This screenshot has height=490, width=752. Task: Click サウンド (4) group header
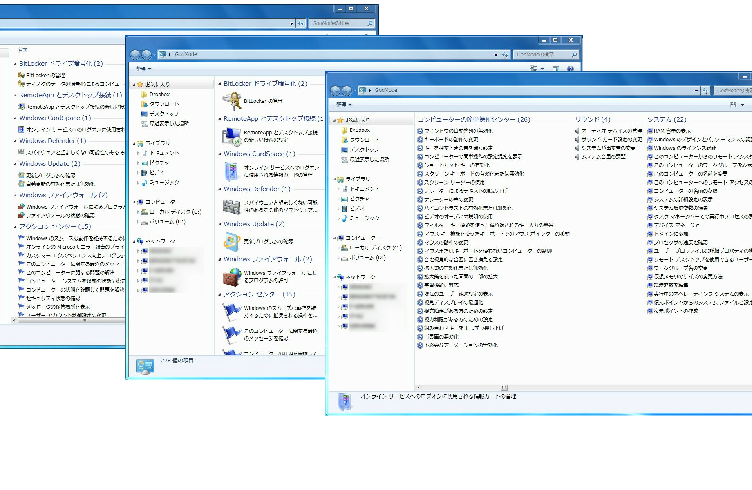coord(593,119)
